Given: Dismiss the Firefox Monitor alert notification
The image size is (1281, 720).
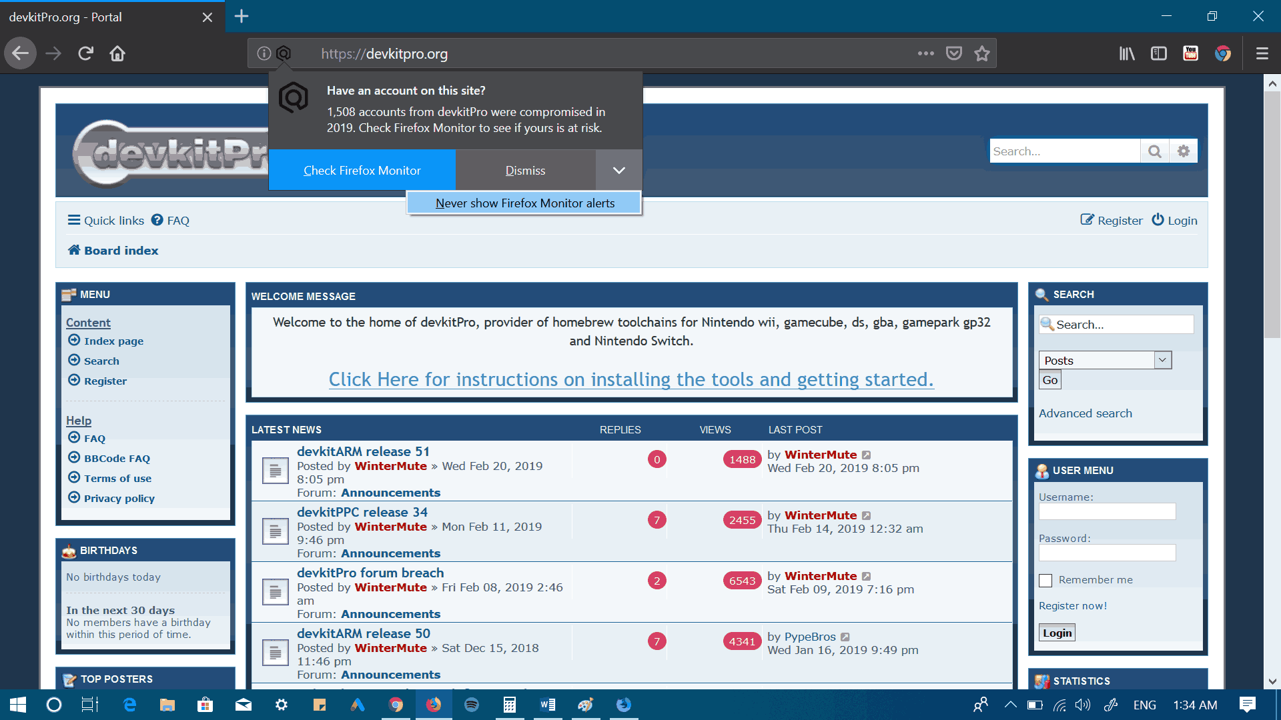Looking at the screenshot, I should click(x=525, y=171).
